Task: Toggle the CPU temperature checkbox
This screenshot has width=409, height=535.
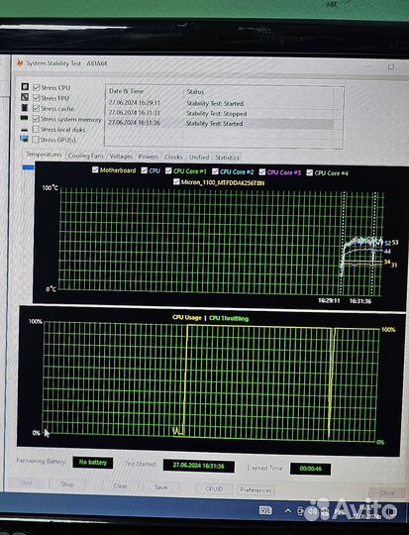Action: pos(144,170)
